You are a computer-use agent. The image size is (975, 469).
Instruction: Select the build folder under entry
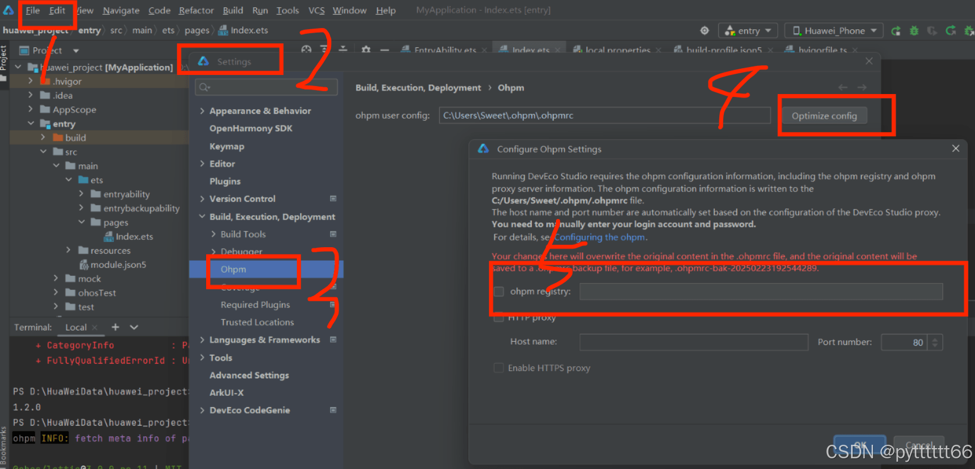pos(75,138)
